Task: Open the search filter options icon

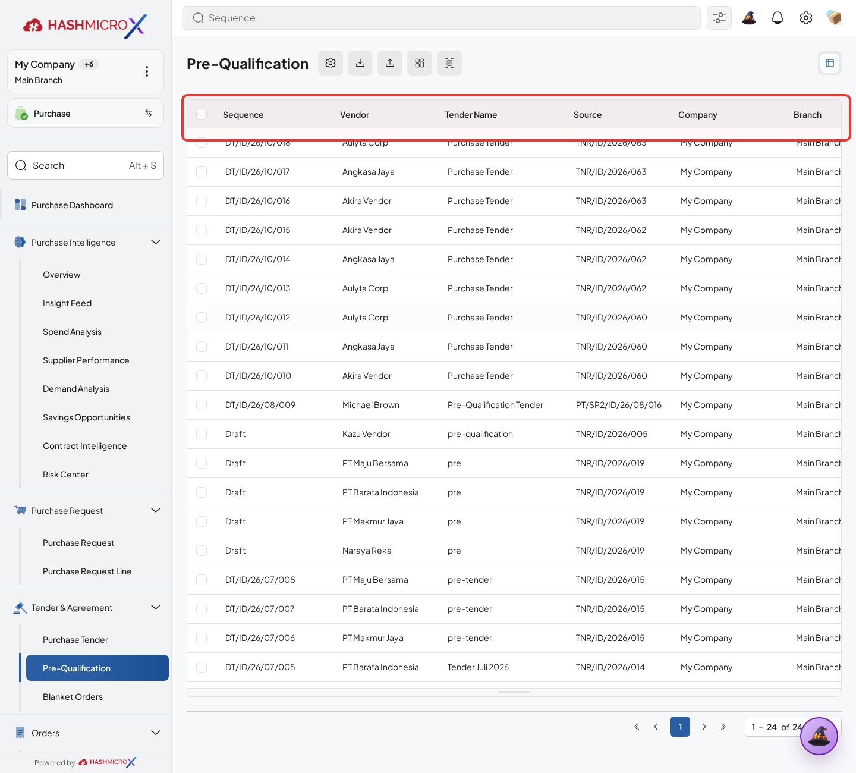Action: coord(719,18)
